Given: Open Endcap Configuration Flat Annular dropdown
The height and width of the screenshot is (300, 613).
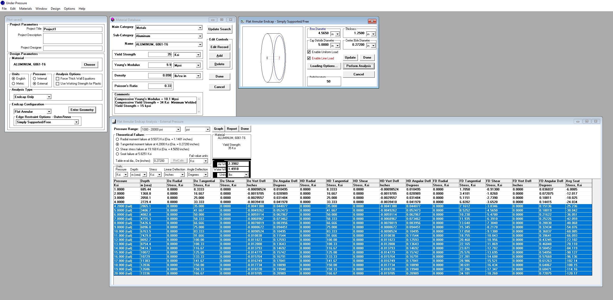Looking at the screenshot, I should point(49,112).
